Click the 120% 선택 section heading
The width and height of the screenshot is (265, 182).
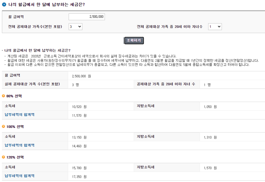[x=15, y=157]
